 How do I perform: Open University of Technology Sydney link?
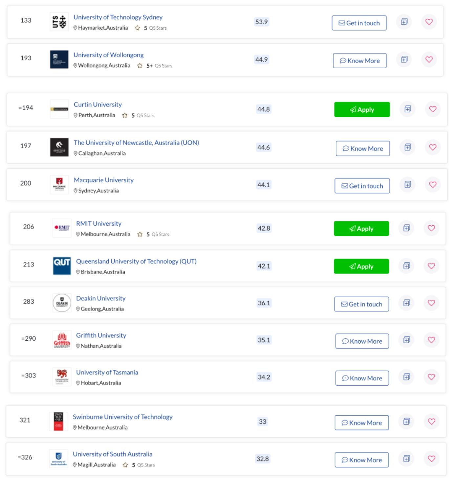[x=118, y=17]
